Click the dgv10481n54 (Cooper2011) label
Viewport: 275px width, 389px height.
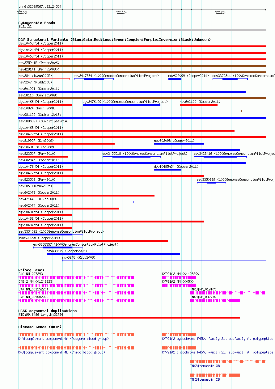click(x=41, y=212)
